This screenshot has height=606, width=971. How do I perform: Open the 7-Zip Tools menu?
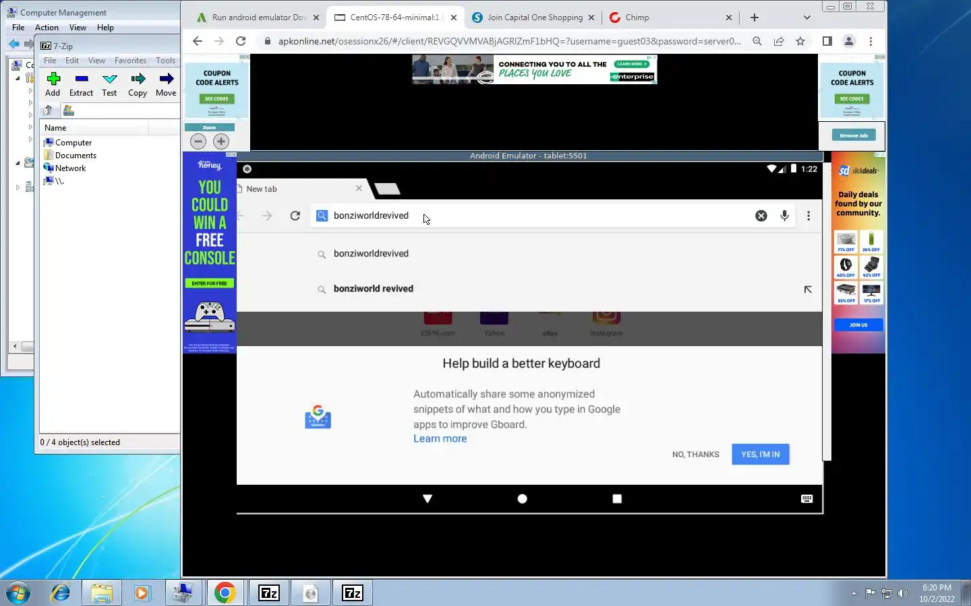165,61
